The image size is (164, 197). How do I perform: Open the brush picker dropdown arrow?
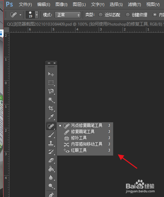pos(37,15)
